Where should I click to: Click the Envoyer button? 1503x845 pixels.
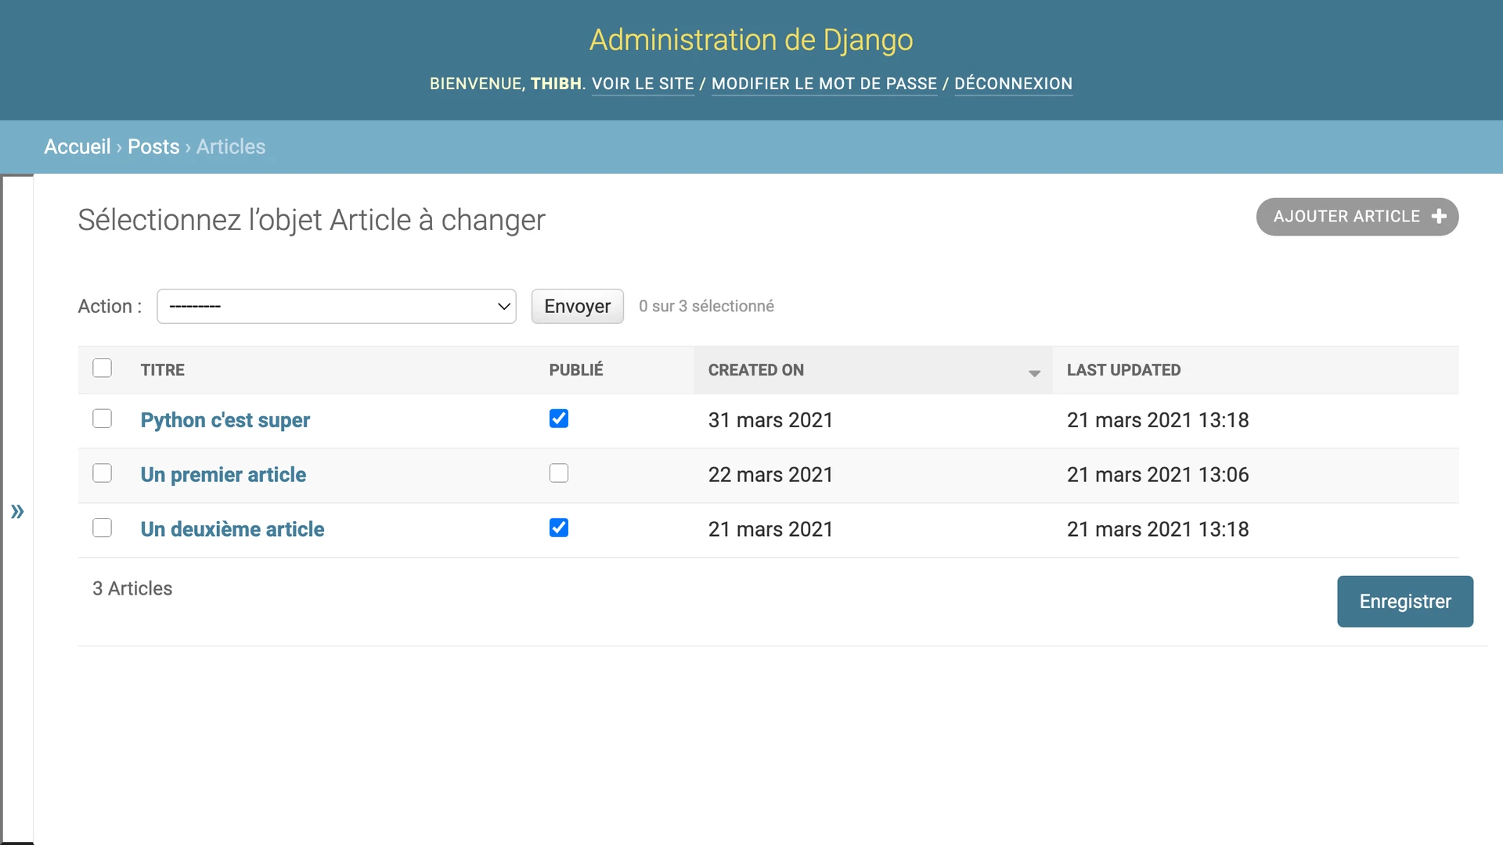click(x=577, y=306)
